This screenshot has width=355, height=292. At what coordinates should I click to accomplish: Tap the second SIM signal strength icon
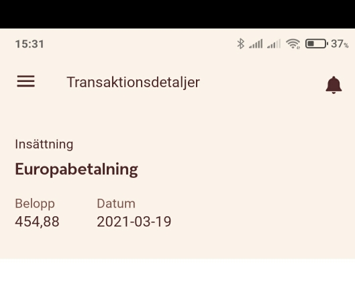point(274,44)
